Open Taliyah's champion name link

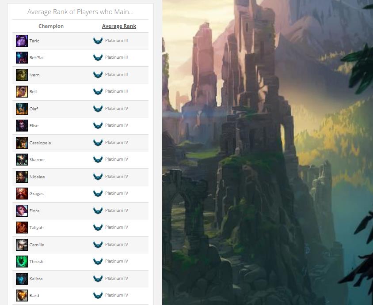[36, 228]
